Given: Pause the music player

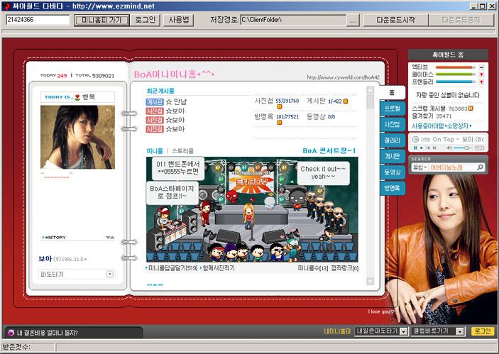Looking at the screenshot, I should pos(415,148).
